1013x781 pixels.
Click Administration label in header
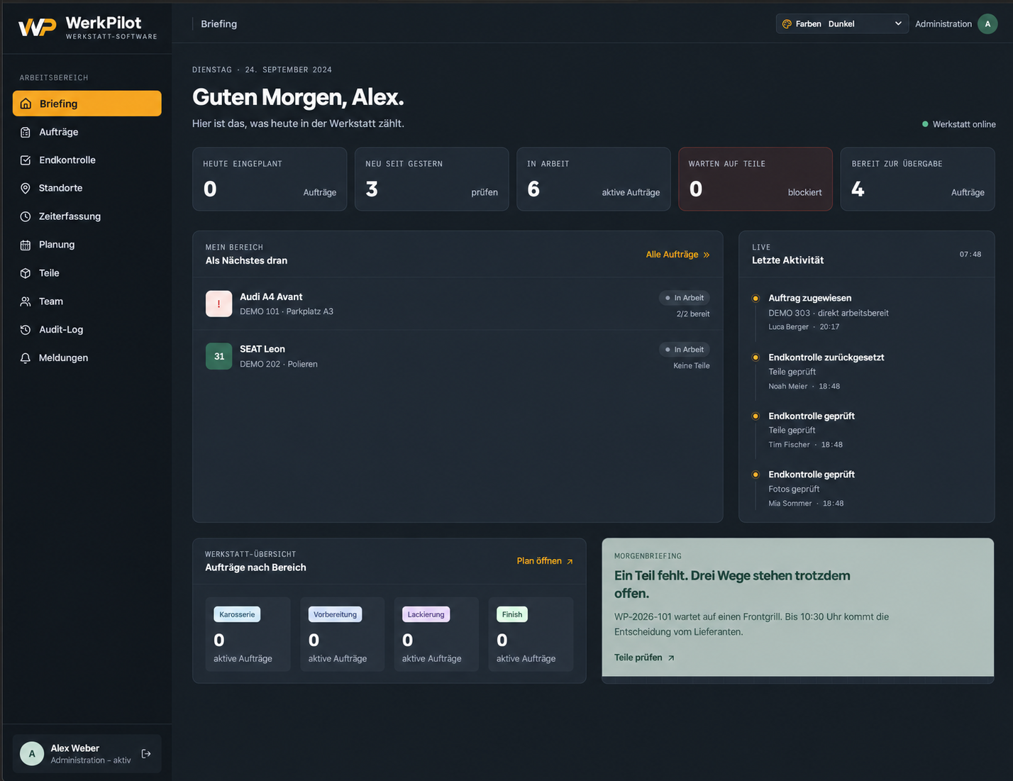click(943, 24)
